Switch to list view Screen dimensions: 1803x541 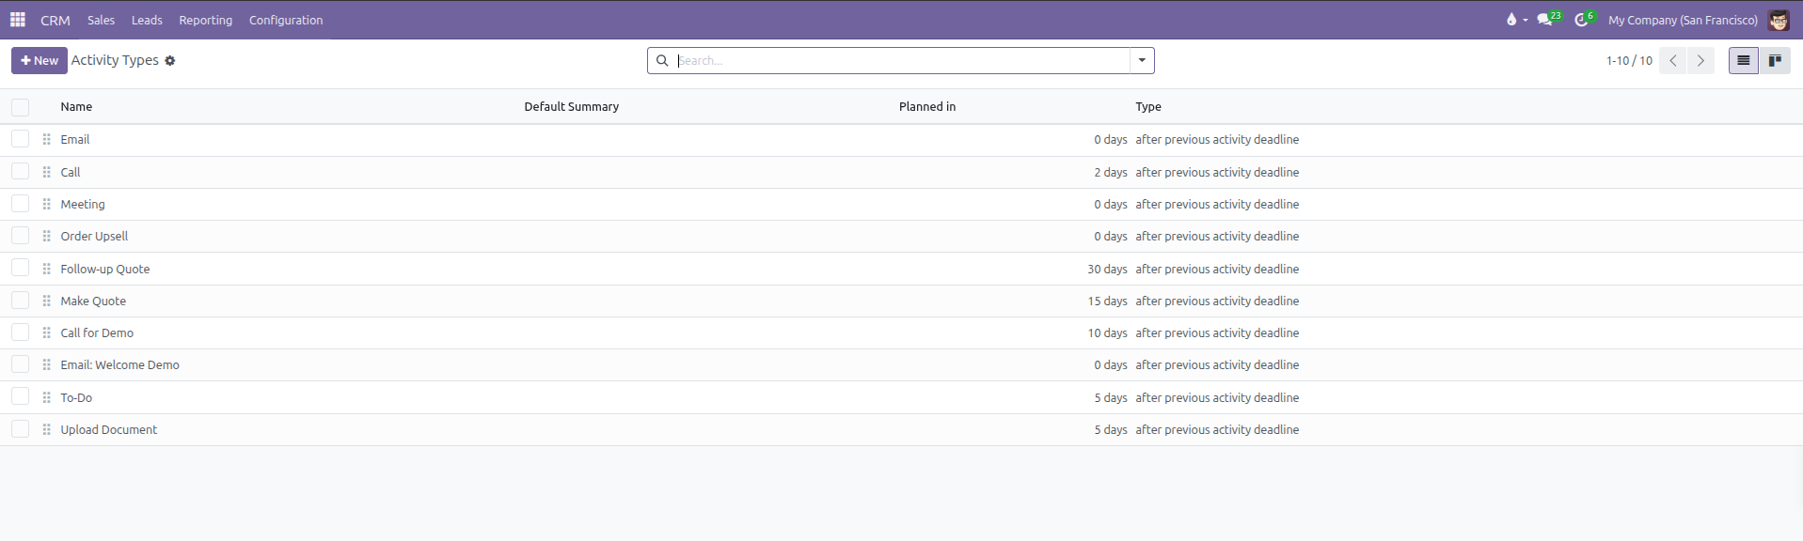(1744, 61)
